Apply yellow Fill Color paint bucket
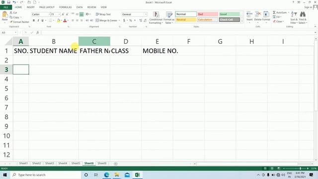318x179 pixels. pos(59,20)
